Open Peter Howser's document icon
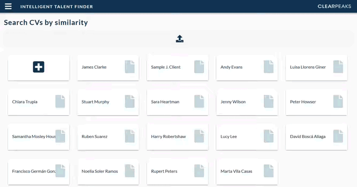 tap(338, 101)
